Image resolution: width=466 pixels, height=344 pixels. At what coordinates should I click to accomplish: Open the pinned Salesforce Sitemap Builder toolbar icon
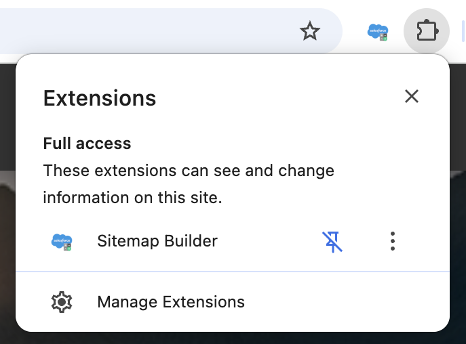[x=378, y=32]
